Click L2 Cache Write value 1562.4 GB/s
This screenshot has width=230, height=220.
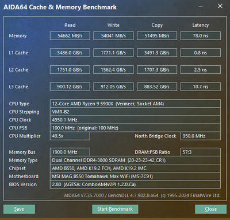113,70
